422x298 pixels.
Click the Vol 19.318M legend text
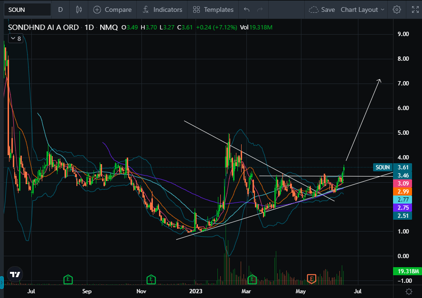(256, 28)
